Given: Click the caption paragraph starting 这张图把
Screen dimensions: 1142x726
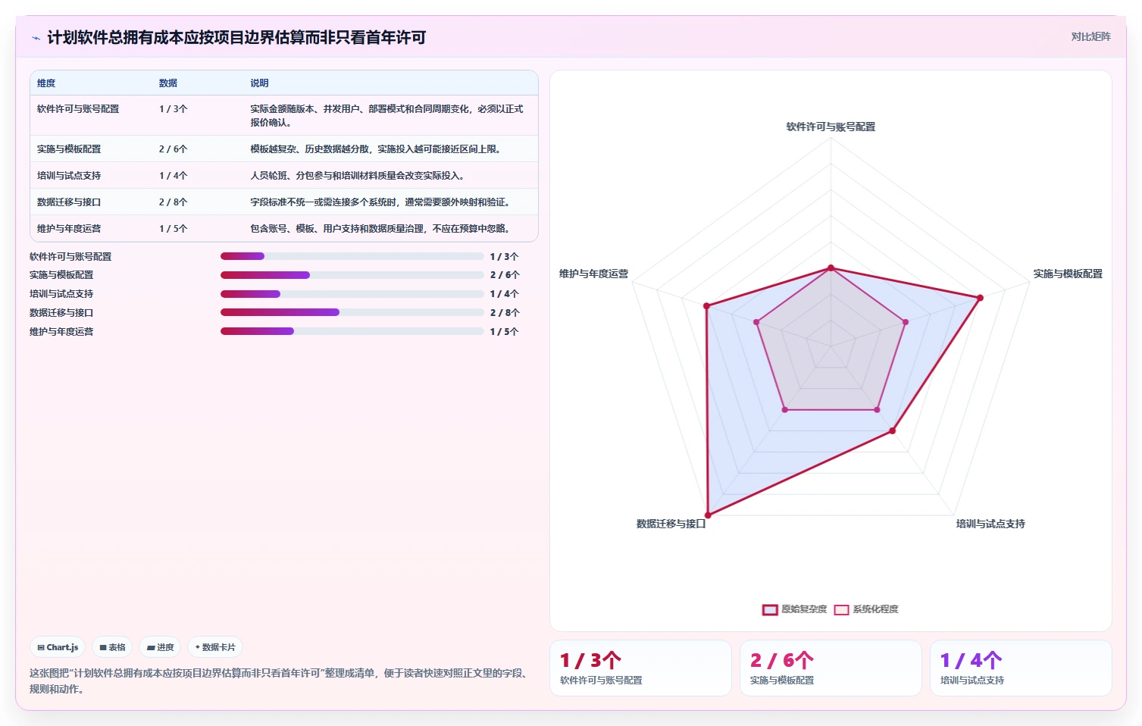Looking at the screenshot, I should (280, 681).
